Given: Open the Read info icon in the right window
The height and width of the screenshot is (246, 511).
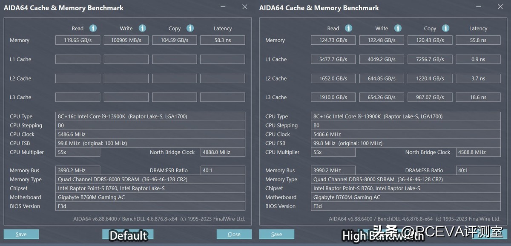Looking at the screenshot, I should tap(349, 28).
